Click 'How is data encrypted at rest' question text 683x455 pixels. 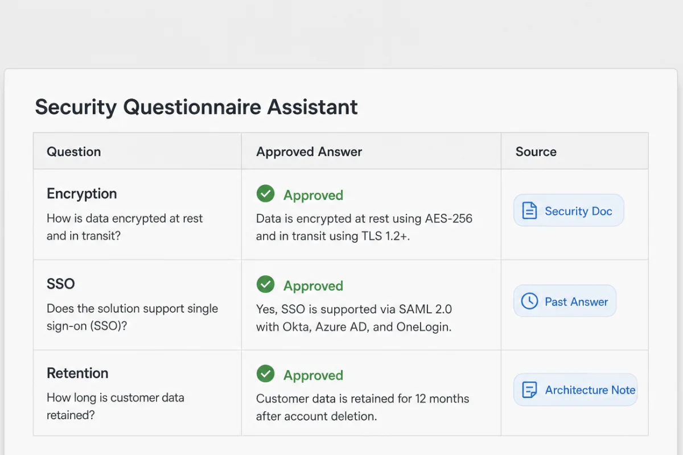click(x=125, y=227)
